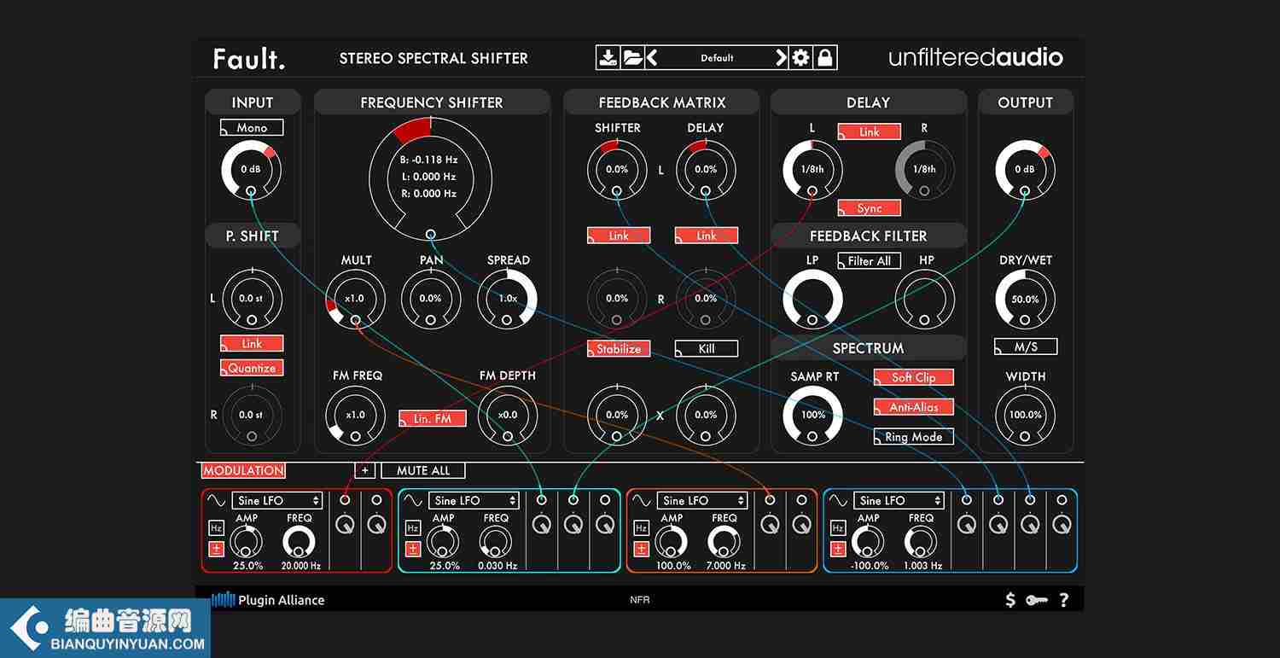This screenshot has height=658, width=1280.
Task: Open the settings gear in preset bar
Action: click(x=800, y=58)
